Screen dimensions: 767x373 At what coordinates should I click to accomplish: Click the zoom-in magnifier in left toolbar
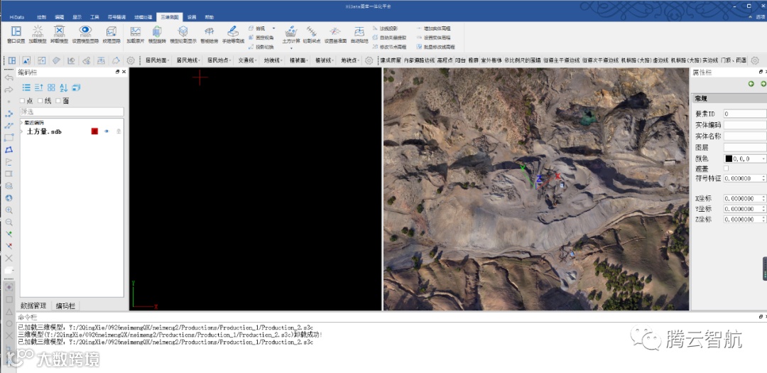pyautogui.click(x=9, y=210)
